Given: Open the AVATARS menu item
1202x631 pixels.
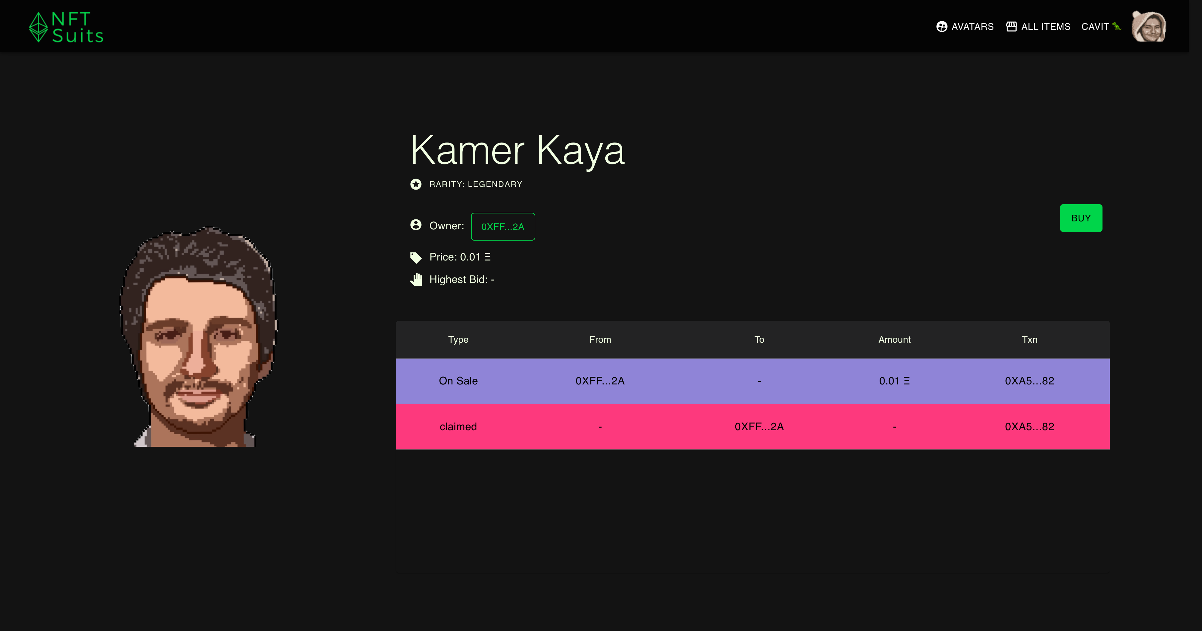Looking at the screenshot, I should point(972,27).
